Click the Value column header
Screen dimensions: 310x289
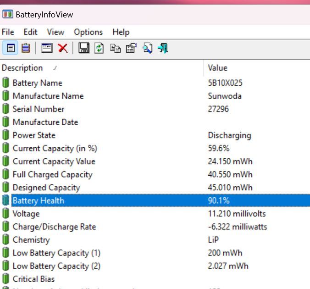tap(217, 68)
